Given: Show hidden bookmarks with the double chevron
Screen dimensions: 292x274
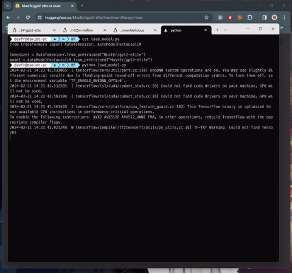Looking at the screenshot, I should click(282, 27).
